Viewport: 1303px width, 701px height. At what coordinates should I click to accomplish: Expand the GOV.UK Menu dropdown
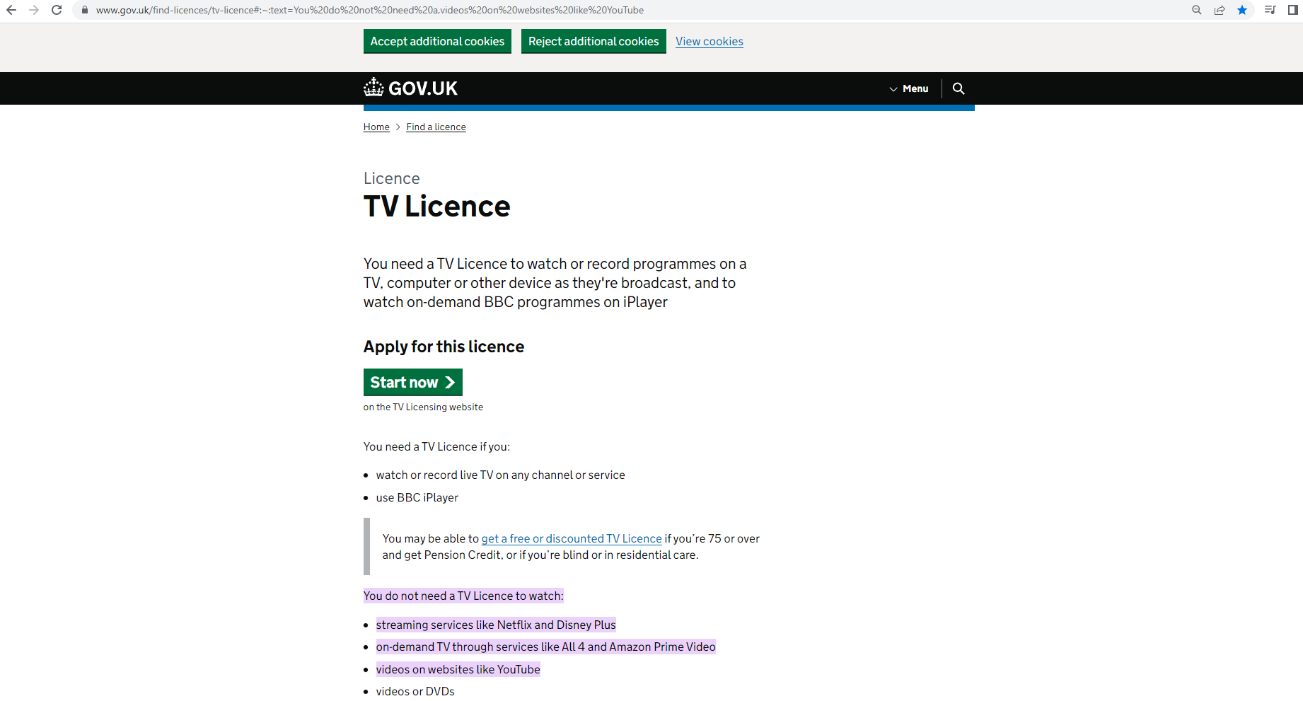tap(909, 88)
